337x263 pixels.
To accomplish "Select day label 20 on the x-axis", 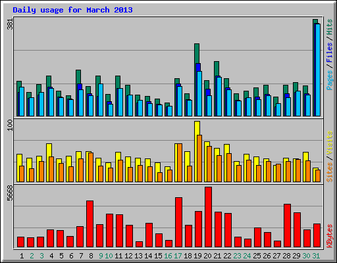I will pos(207,256).
